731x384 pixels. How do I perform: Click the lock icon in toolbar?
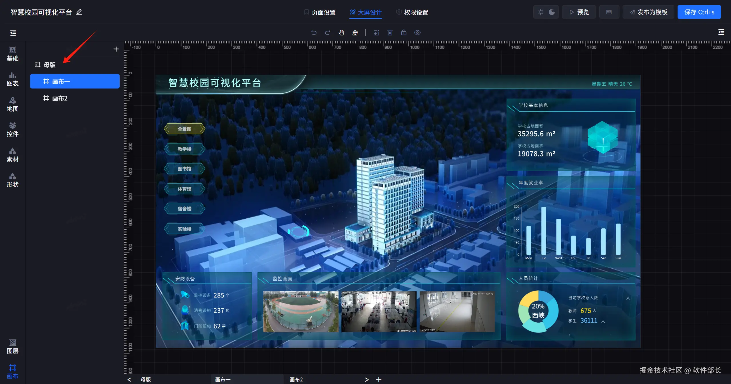(x=404, y=33)
